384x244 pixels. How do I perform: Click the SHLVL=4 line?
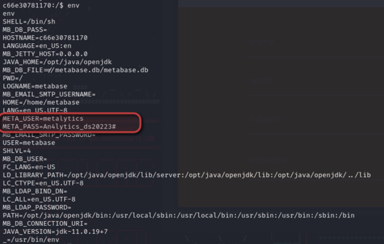click(x=17, y=151)
